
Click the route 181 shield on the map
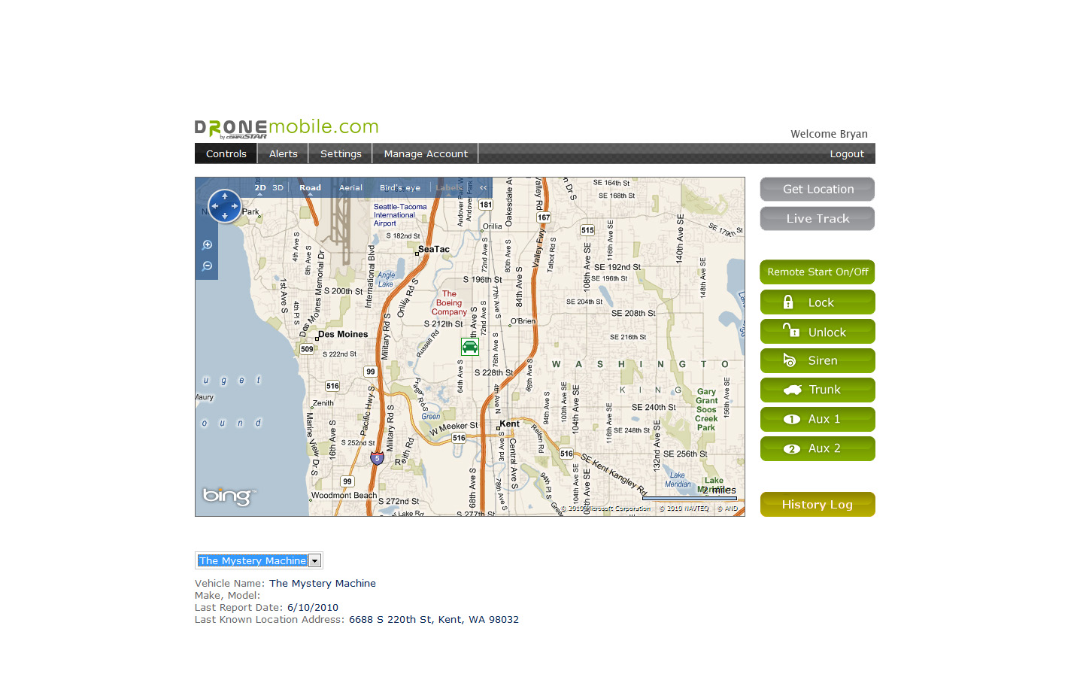pyautogui.click(x=486, y=205)
